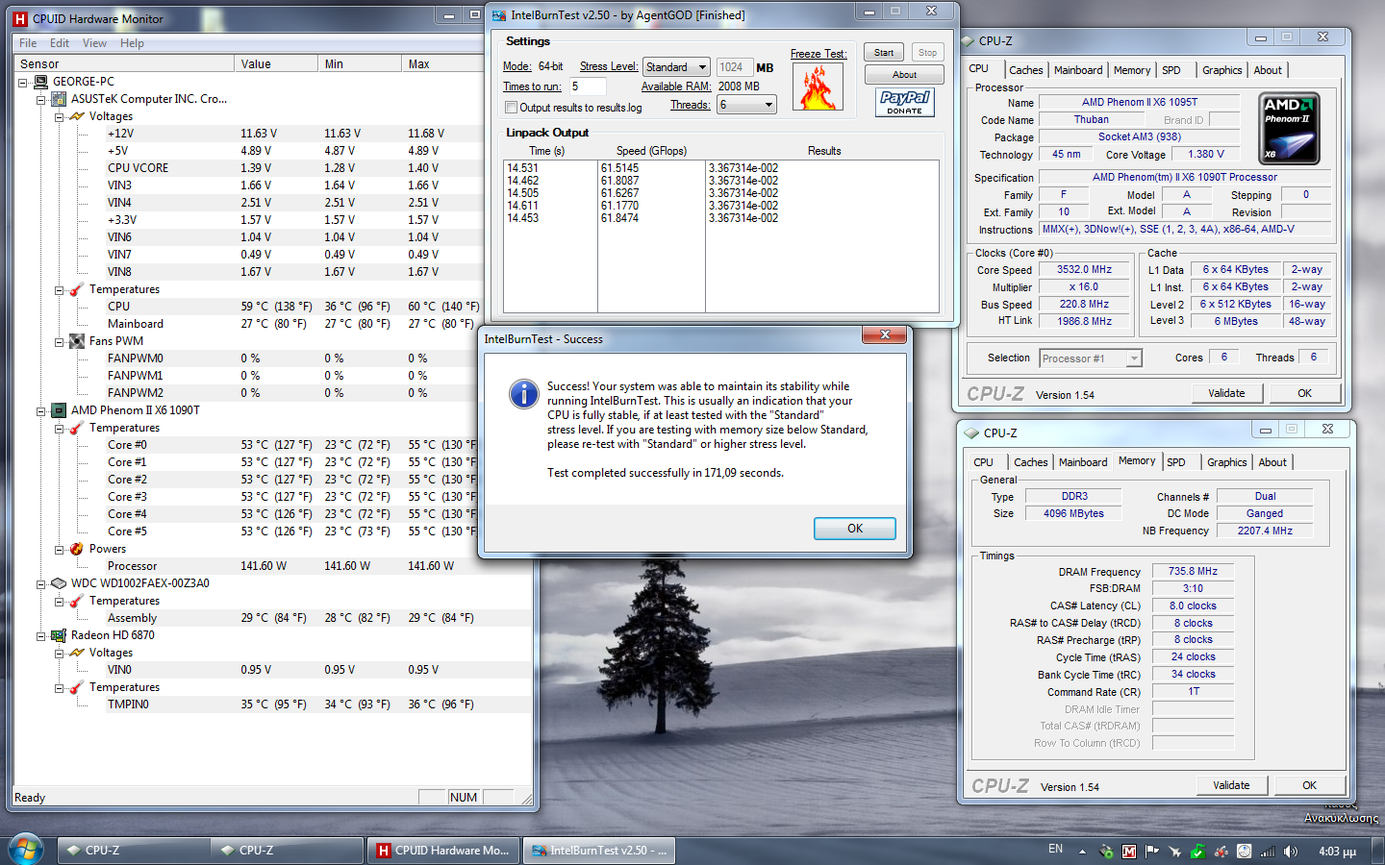The height and width of the screenshot is (865, 1385).
Task: Click the WDC hard drive icon in tree
Action: [59, 583]
